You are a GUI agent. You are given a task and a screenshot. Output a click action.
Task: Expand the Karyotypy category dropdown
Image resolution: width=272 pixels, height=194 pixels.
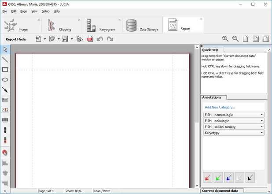click(262, 133)
